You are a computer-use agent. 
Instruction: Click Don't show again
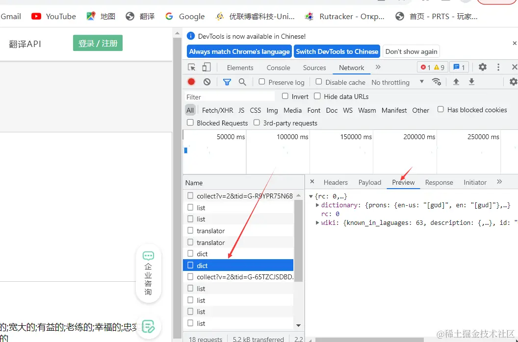point(411,51)
